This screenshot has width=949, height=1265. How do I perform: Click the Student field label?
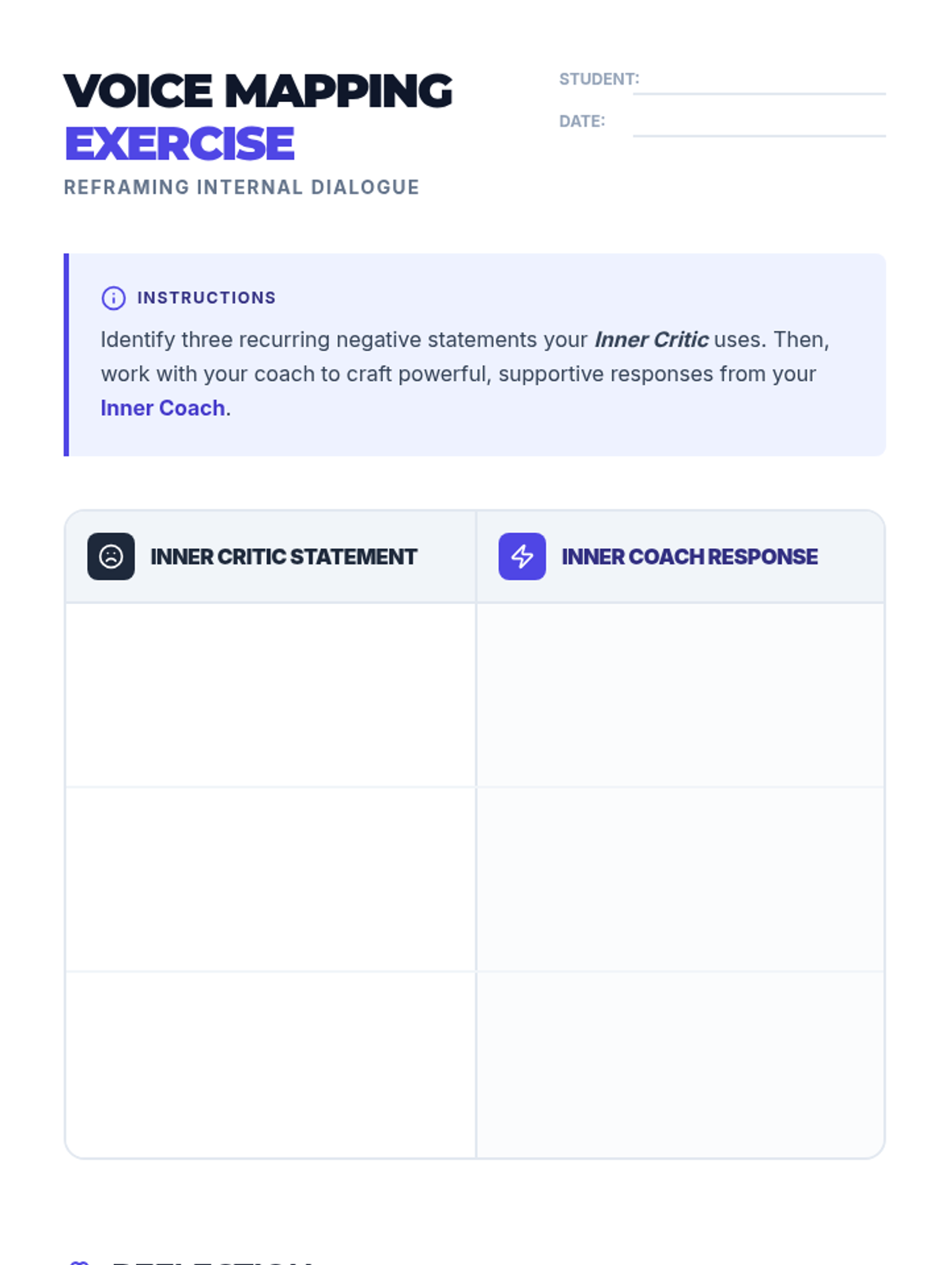tap(599, 79)
